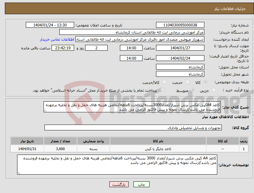The height and width of the screenshot is (193, 254).
Task: Click response deadline date 1404/01/27
Action: pos(180,48)
